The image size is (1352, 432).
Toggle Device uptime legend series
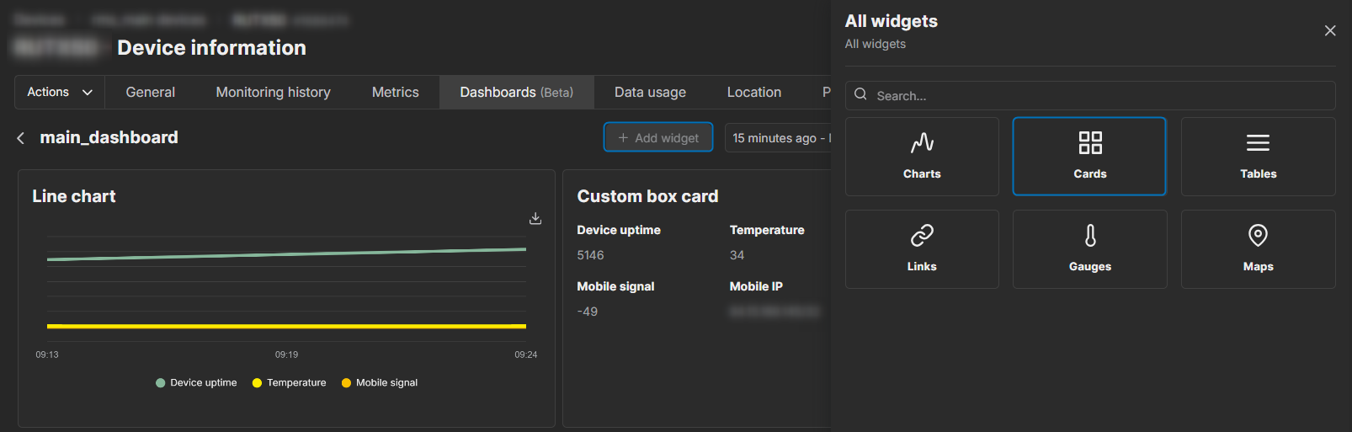click(196, 383)
